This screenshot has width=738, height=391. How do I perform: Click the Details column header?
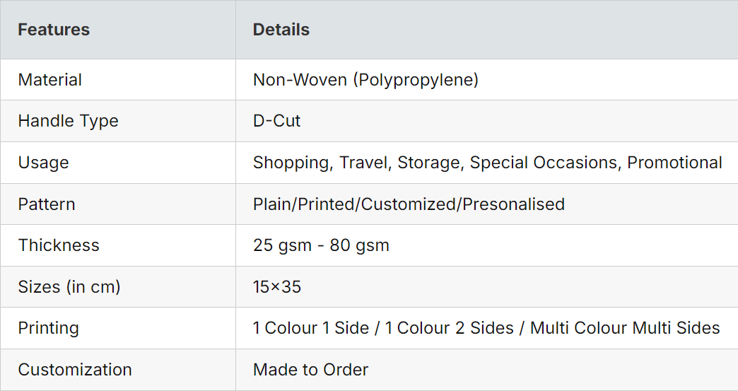tap(281, 30)
